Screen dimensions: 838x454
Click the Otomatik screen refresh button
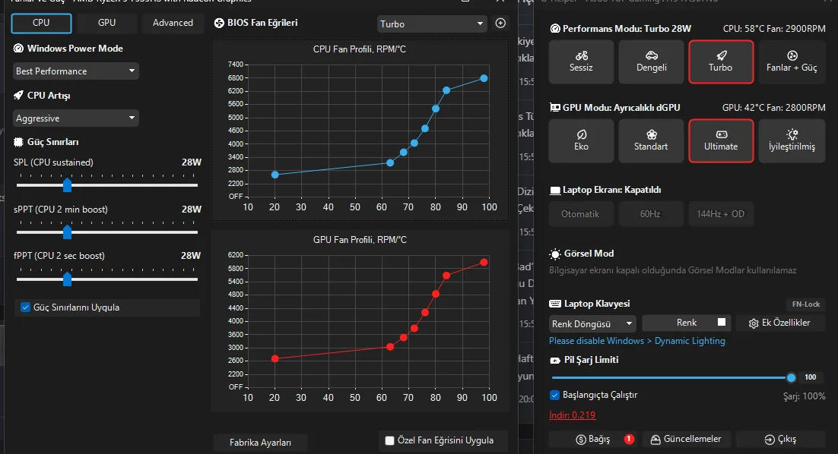(580, 214)
